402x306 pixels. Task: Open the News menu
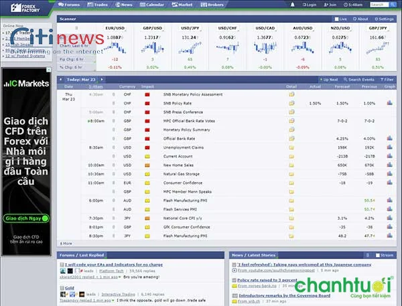[x=124, y=5]
